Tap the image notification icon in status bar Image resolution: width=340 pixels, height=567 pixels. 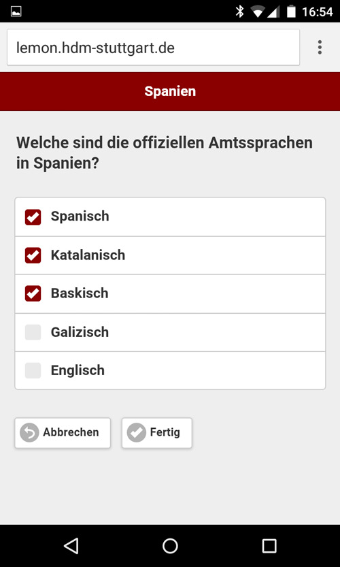click(16, 12)
